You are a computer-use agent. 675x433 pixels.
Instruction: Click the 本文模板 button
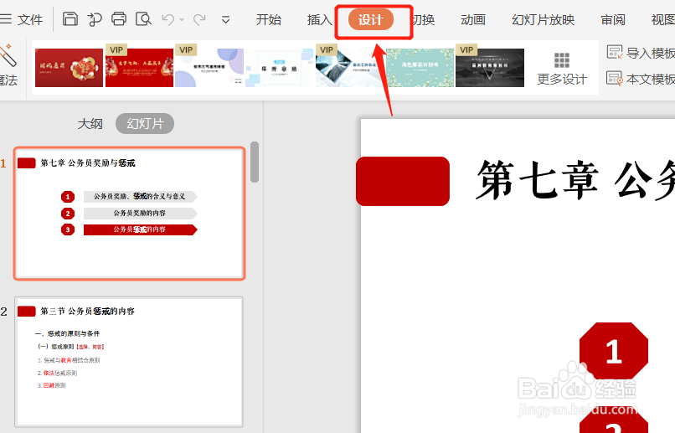click(641, 79)
